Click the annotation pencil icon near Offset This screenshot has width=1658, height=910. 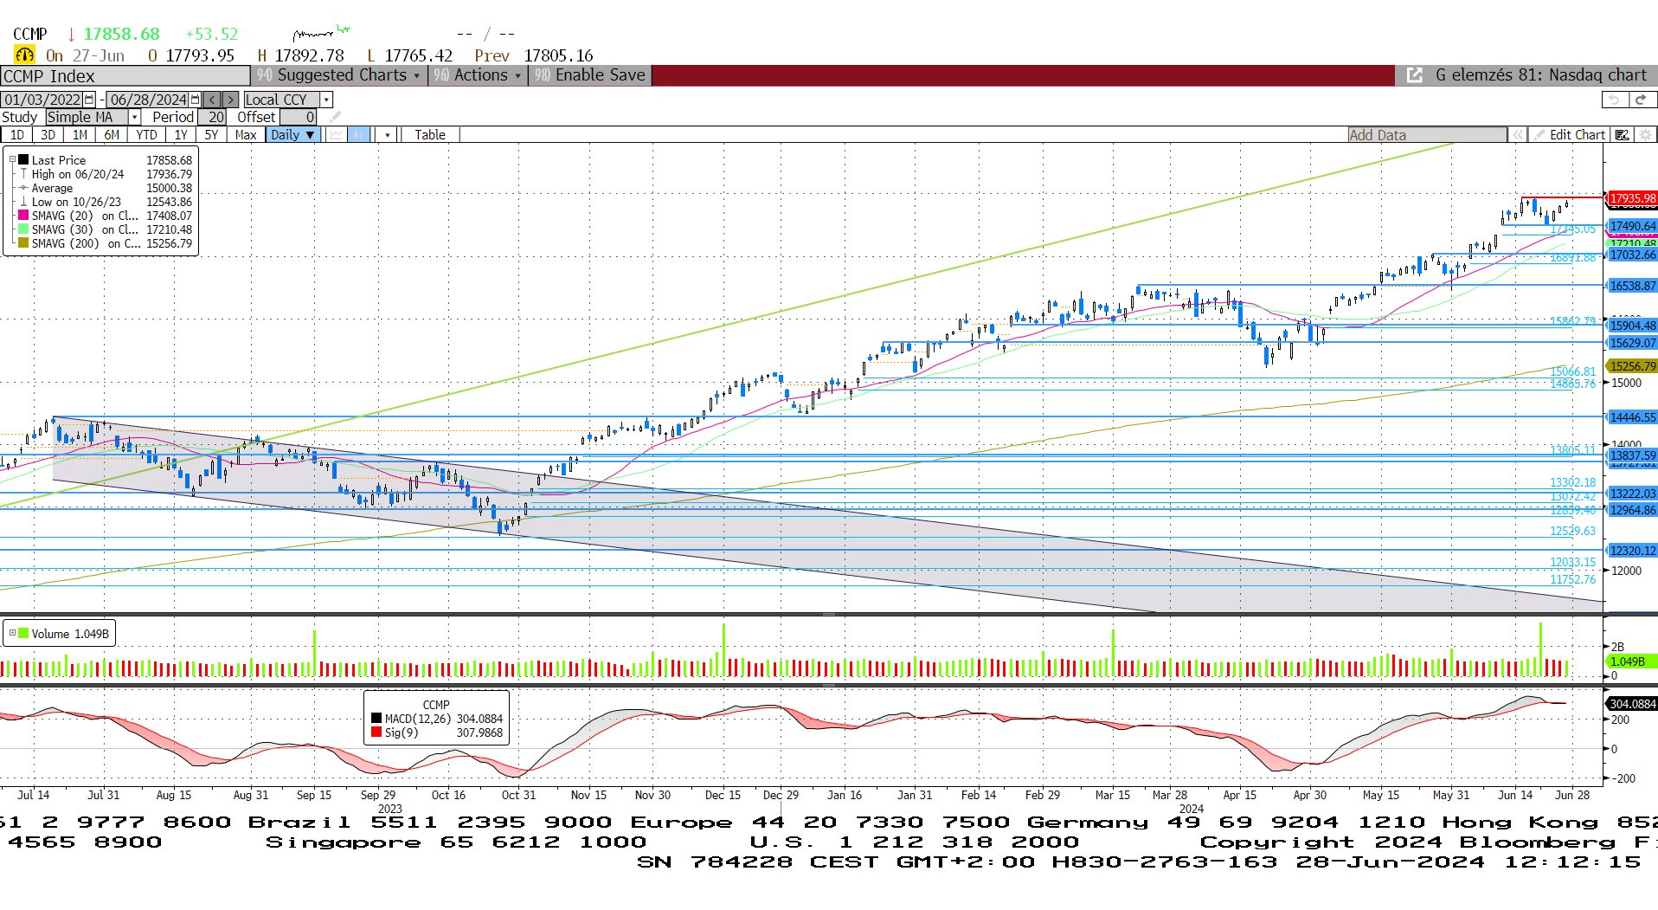[x=334, y=117]
